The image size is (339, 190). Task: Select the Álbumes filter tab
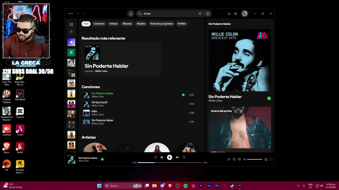pyautogui.click(x=127, y=24)
